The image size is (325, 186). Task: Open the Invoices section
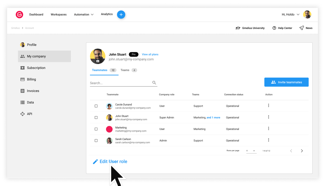tap(32, 91)
